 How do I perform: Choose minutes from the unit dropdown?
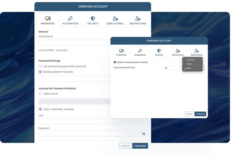point(192,60)
